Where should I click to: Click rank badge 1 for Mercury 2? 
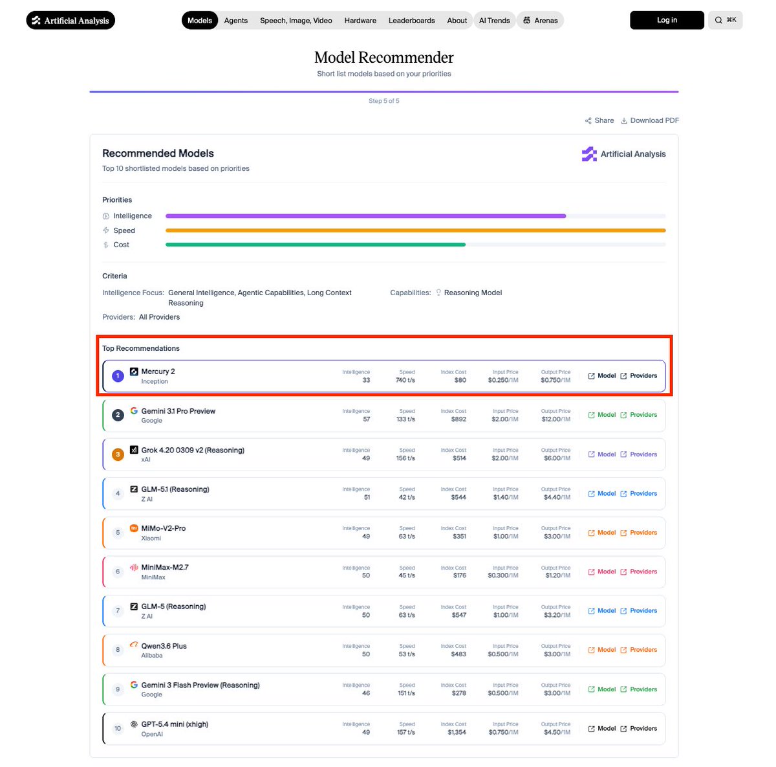tap(118, 376)
